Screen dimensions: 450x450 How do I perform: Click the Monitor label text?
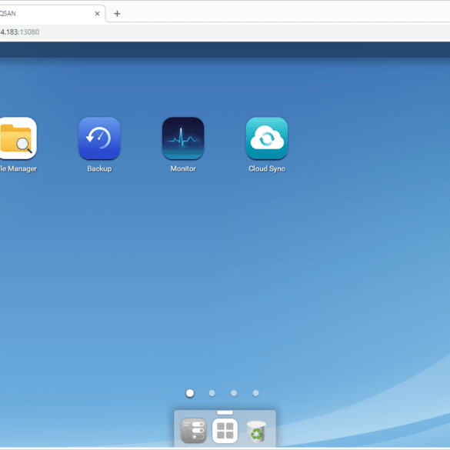(183, 168)
